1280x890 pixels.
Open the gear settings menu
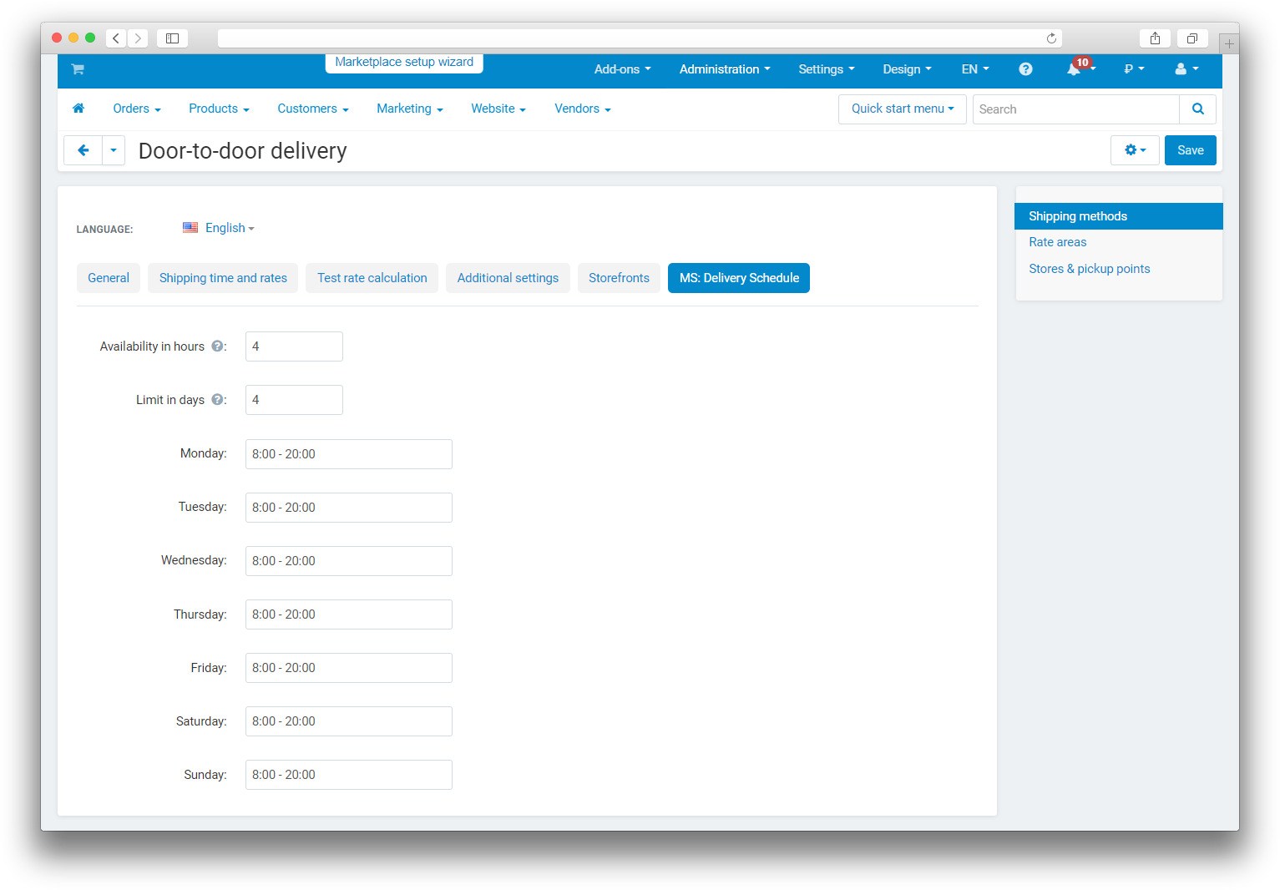coord(1134,150)
